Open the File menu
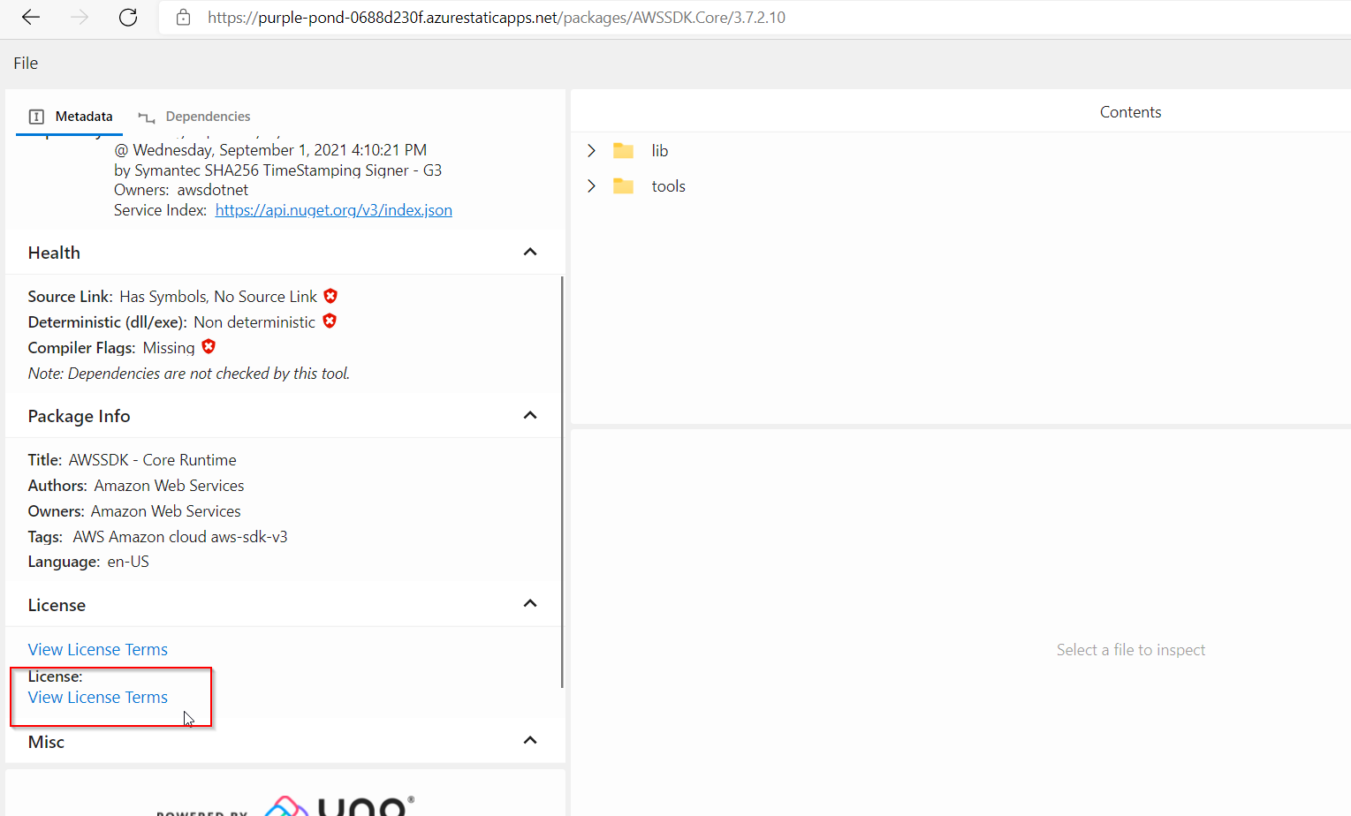The height and width of the screenshot is (816, 1351). (25, 63)
